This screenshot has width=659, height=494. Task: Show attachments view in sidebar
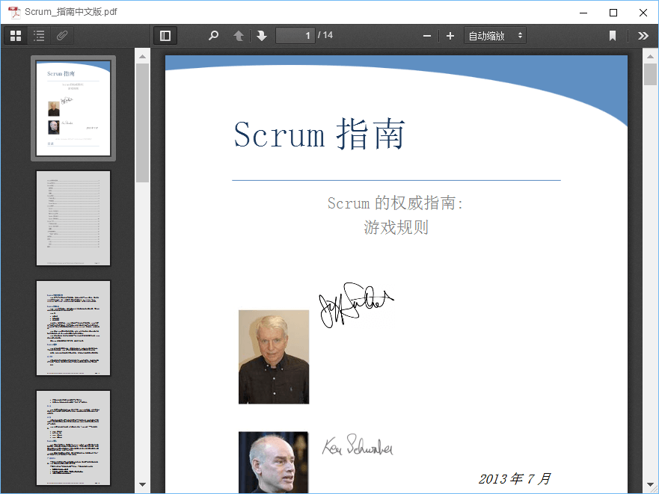tap(62, 36)
